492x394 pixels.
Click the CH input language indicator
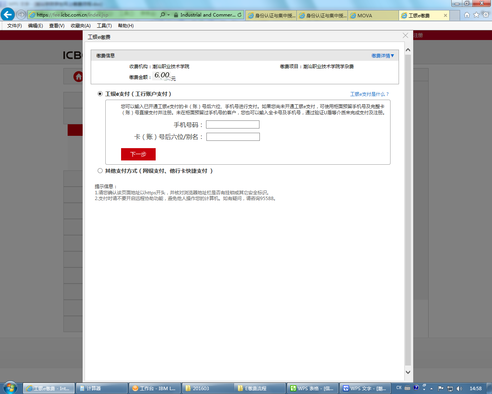coord(399,388)
